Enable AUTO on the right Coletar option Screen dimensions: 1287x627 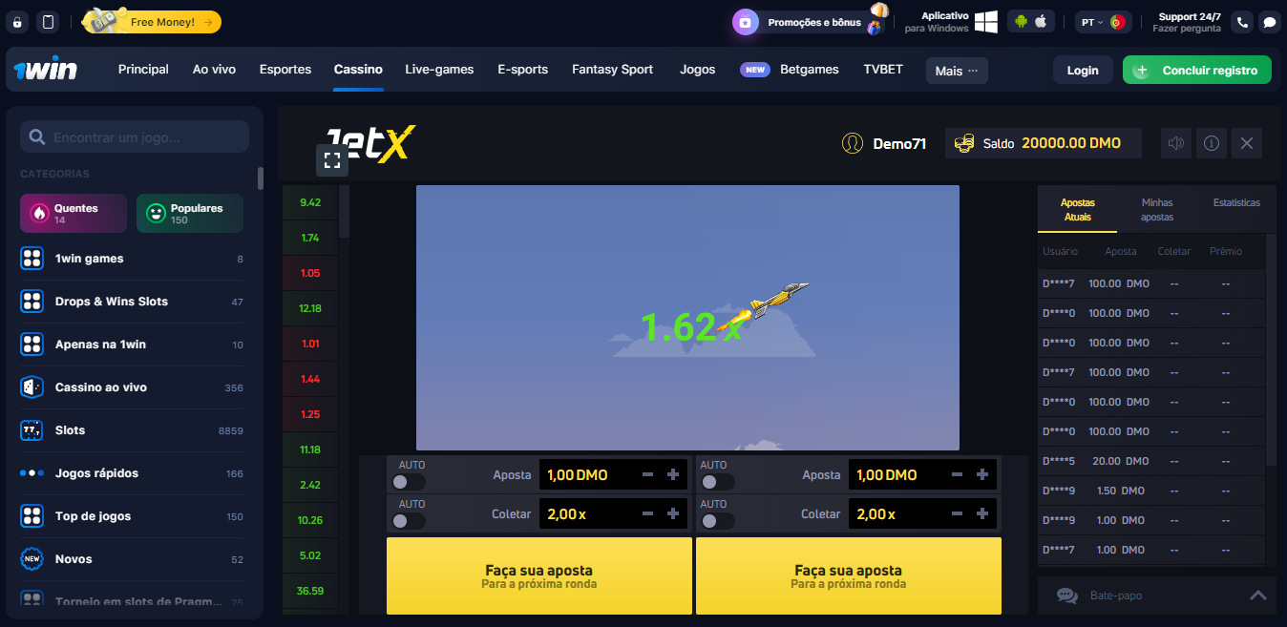pos(718,520)
